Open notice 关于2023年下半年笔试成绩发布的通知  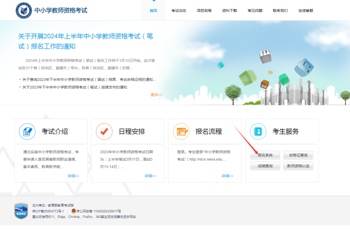(x=75, y=87)
